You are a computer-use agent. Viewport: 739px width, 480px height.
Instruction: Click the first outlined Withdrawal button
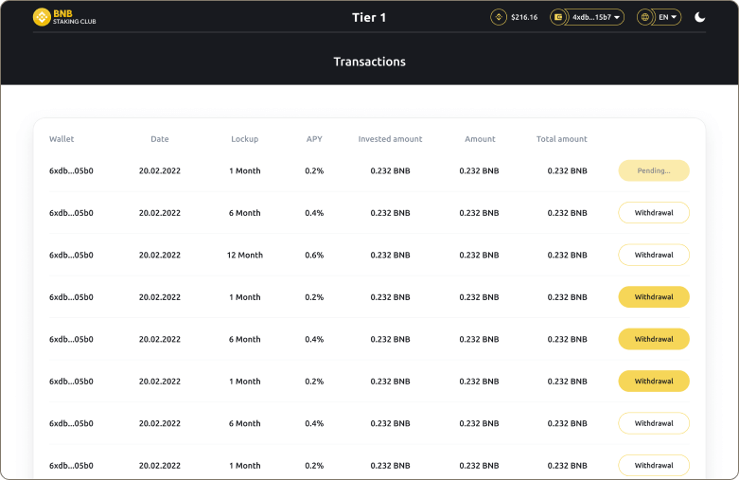[653, 213]
